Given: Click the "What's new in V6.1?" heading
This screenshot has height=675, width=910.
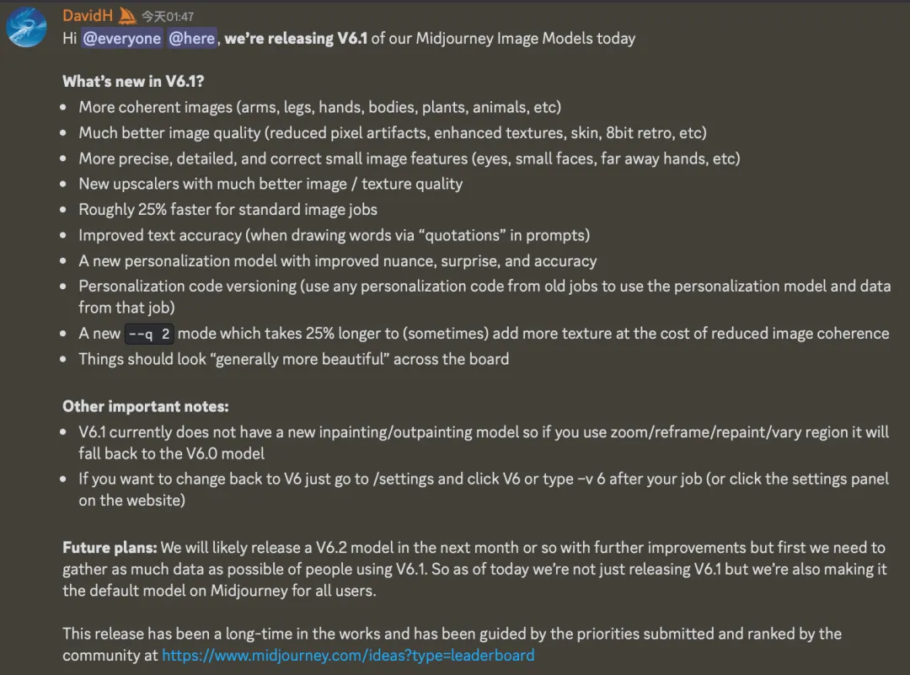Looking at the screenshot, I should click(133, 81).
